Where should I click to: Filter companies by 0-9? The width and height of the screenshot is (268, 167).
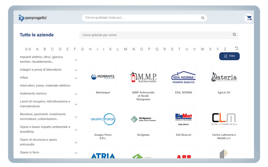pos(28,49)
